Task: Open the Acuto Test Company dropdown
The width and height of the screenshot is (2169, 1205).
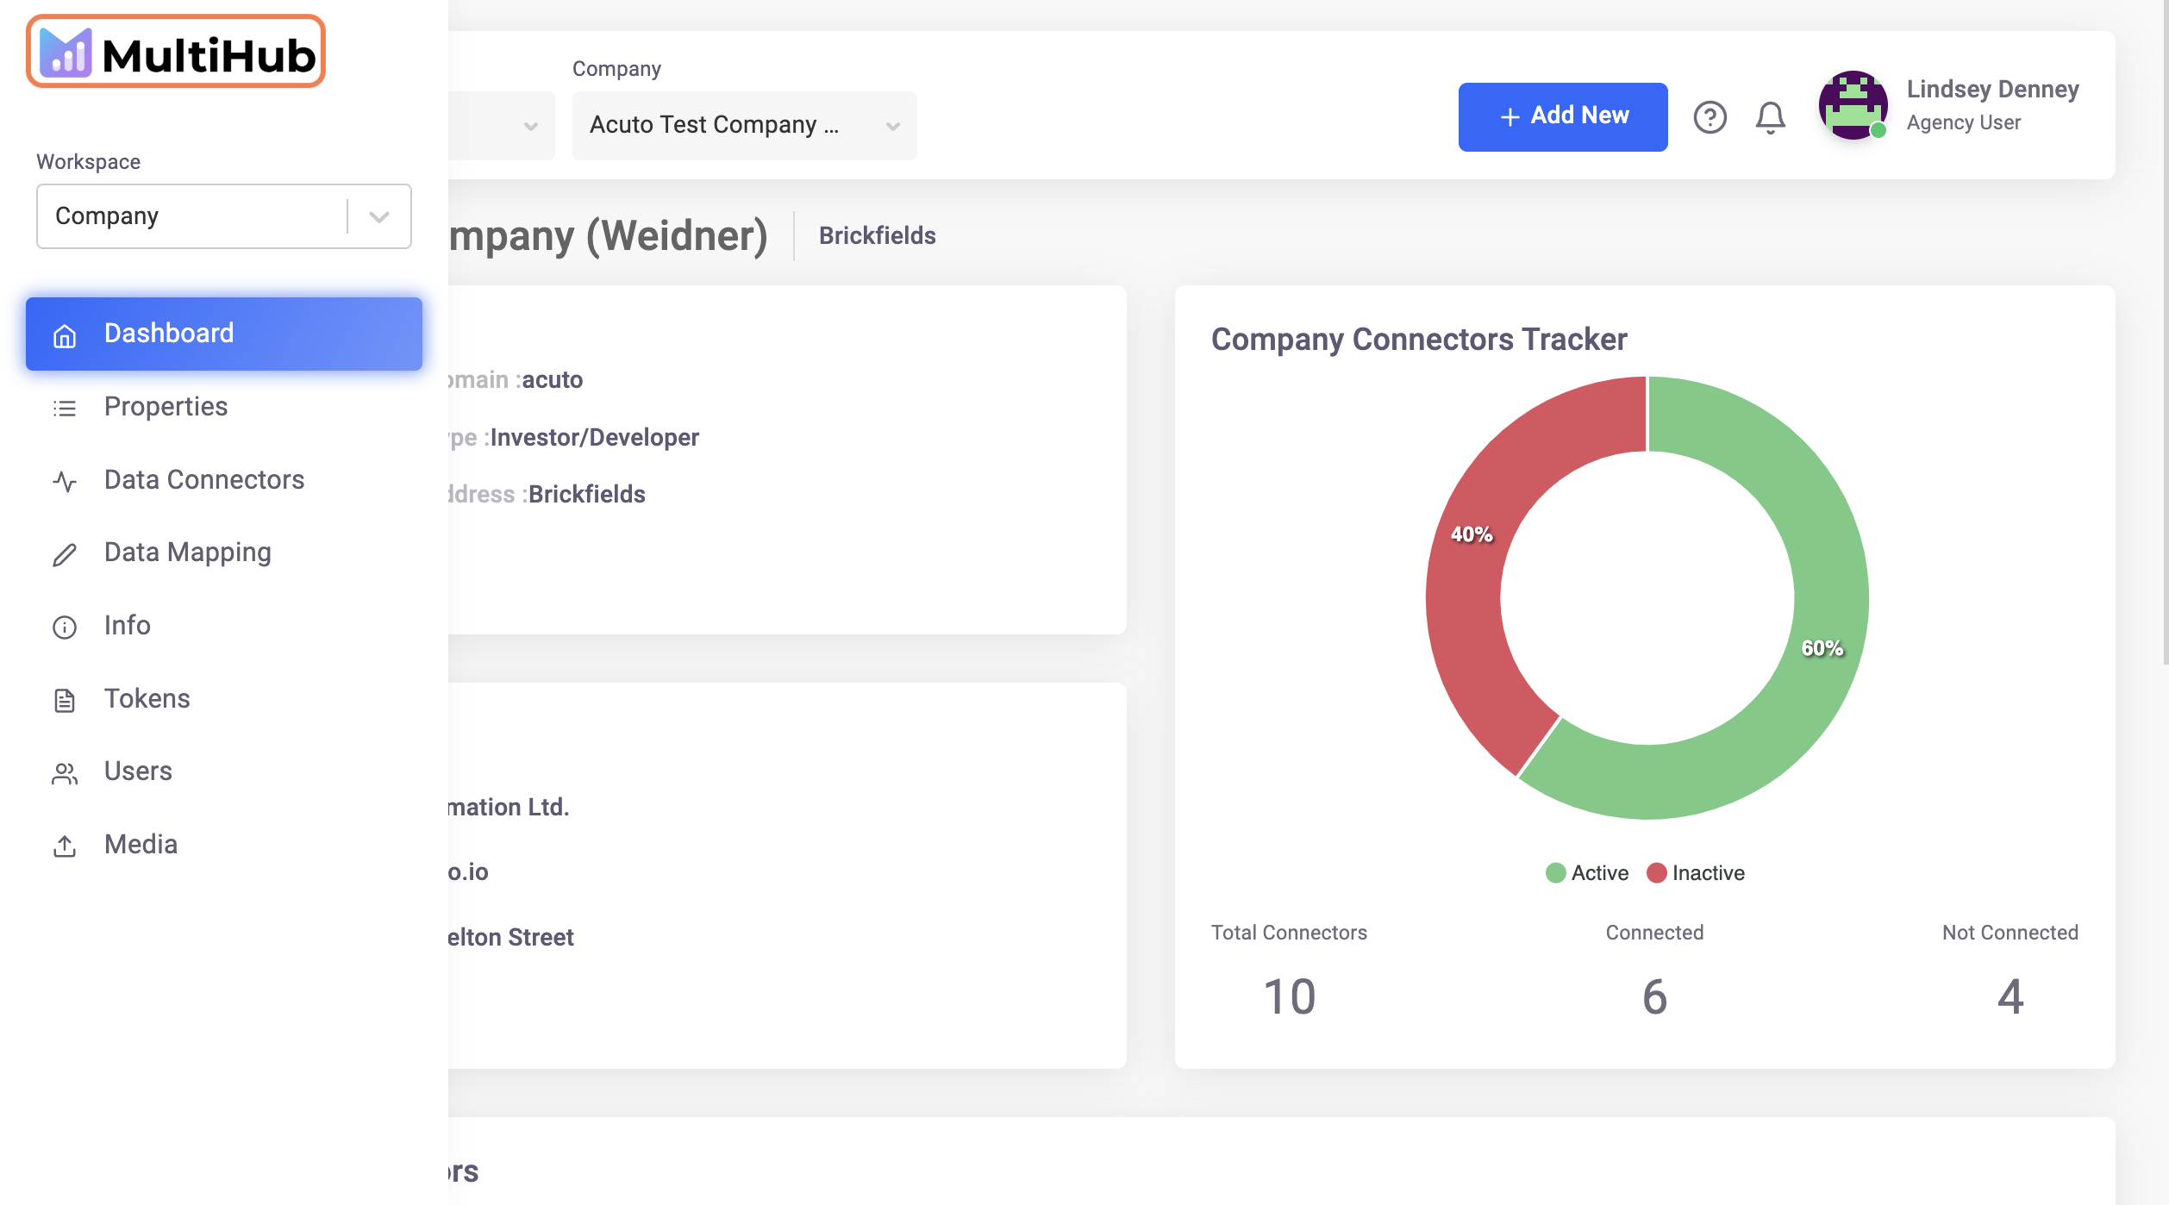Action: pos(744,125)
